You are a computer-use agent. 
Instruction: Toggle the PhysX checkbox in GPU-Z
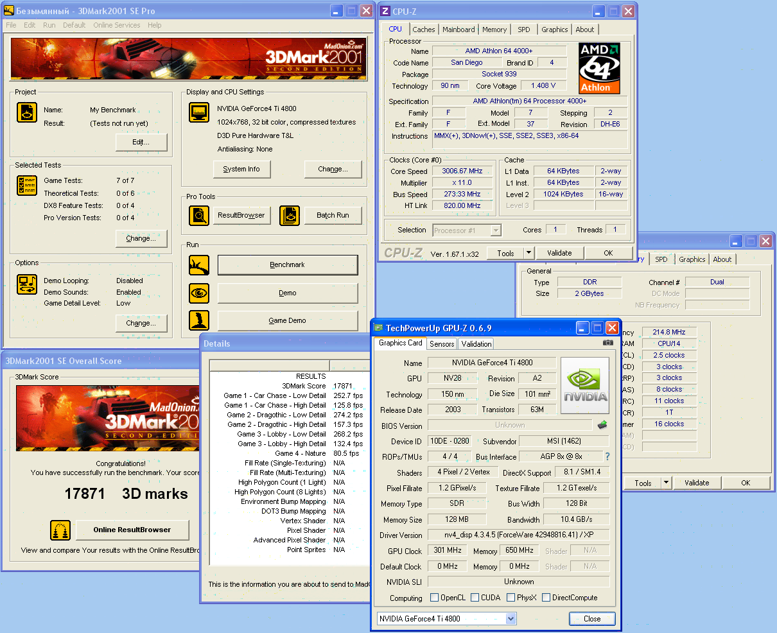click(x=511, y=598)
